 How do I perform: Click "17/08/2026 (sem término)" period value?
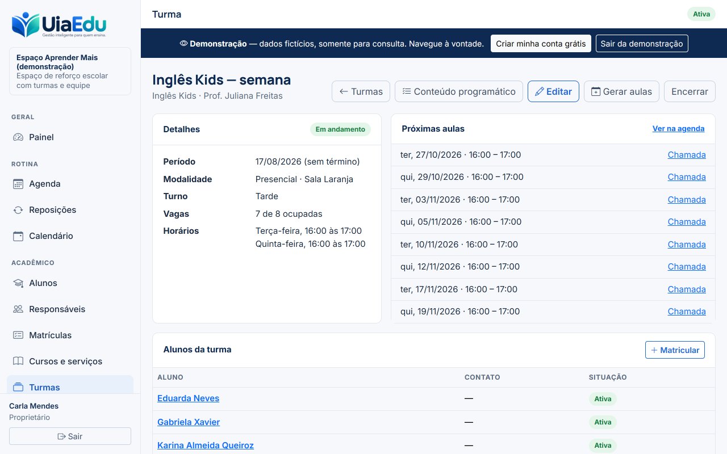tap(308, 162)
